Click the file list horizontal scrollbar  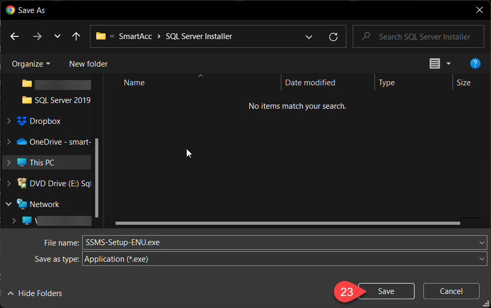[288, 223]
